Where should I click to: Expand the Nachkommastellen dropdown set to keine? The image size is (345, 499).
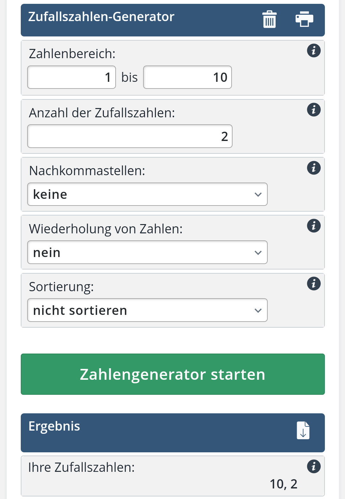tap(147, 194)
